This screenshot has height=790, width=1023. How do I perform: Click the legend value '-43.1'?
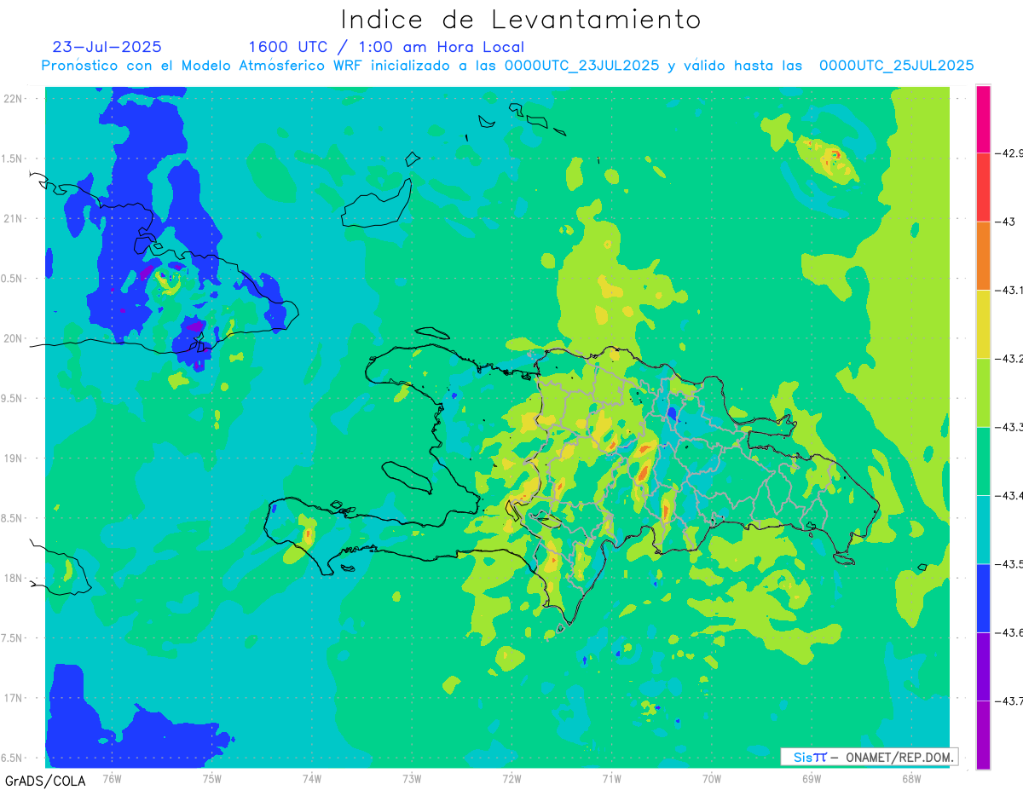coord(1009,291)
